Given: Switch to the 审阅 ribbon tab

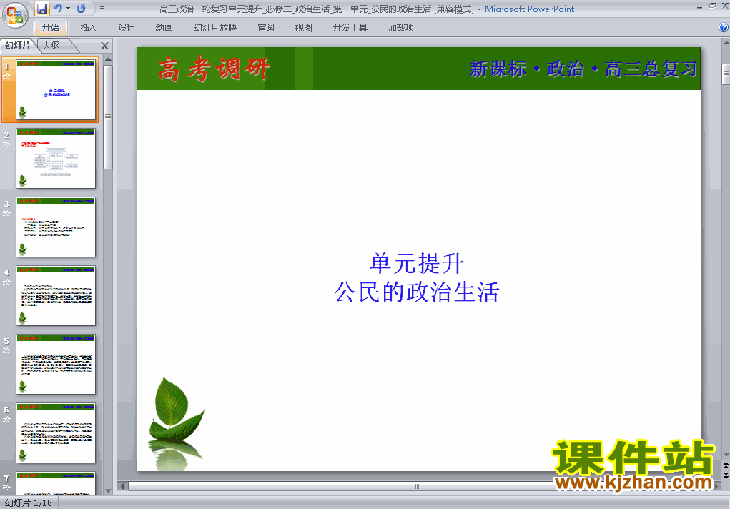Looking at the screenshot, I should (x=266, y=27).
